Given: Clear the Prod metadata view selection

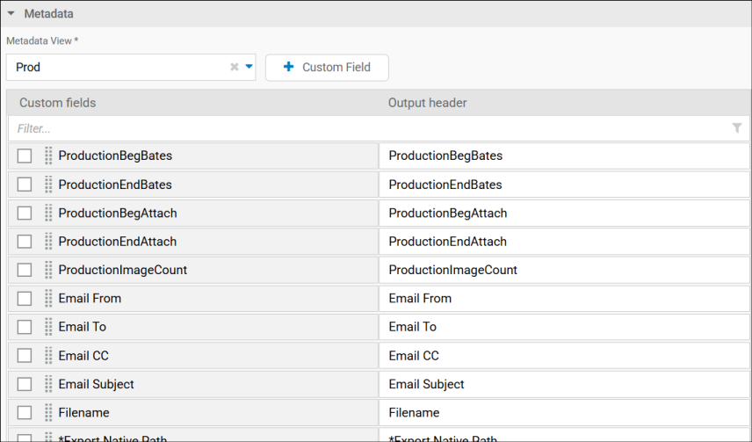Looking at the screenshot, I should click(x=234, y=67).
